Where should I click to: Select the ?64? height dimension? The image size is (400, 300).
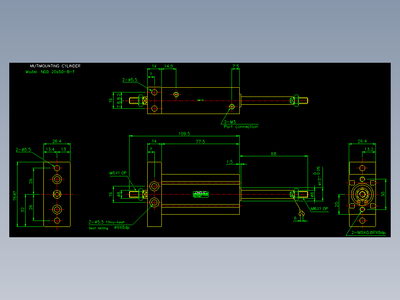15,196
